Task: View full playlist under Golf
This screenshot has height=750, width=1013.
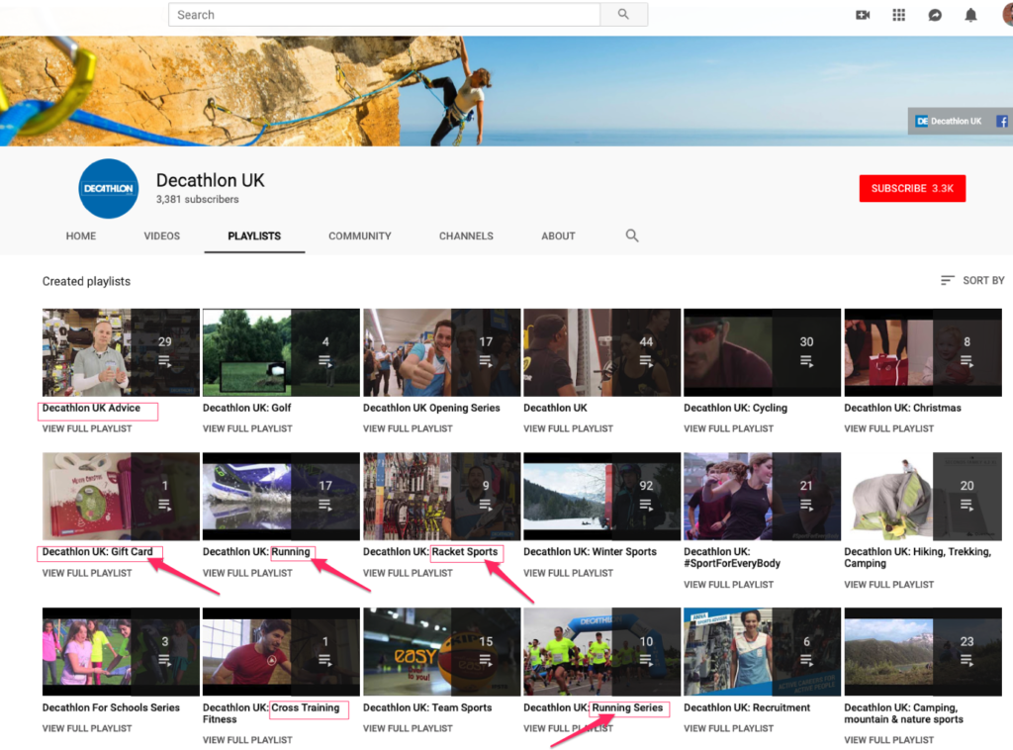Action: point(247,428)
